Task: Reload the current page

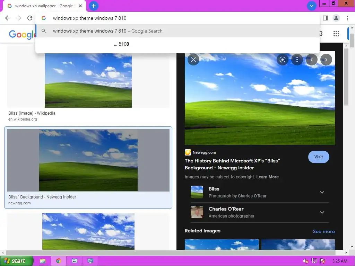Action: [x=30, y=18]
